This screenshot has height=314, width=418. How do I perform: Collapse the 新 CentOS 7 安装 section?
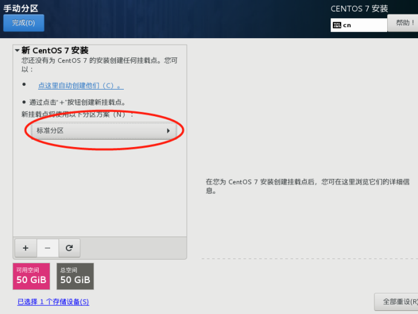click(x=17, y=50)
